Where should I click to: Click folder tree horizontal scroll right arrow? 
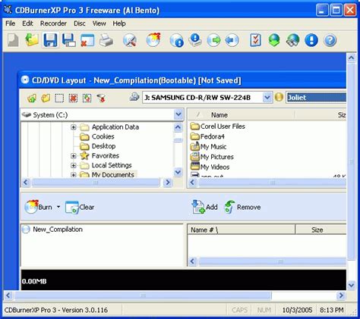click(167, 183)
